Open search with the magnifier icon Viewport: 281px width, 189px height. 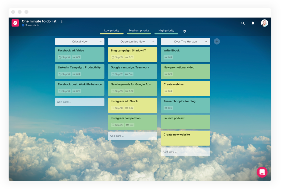point(243,23)
